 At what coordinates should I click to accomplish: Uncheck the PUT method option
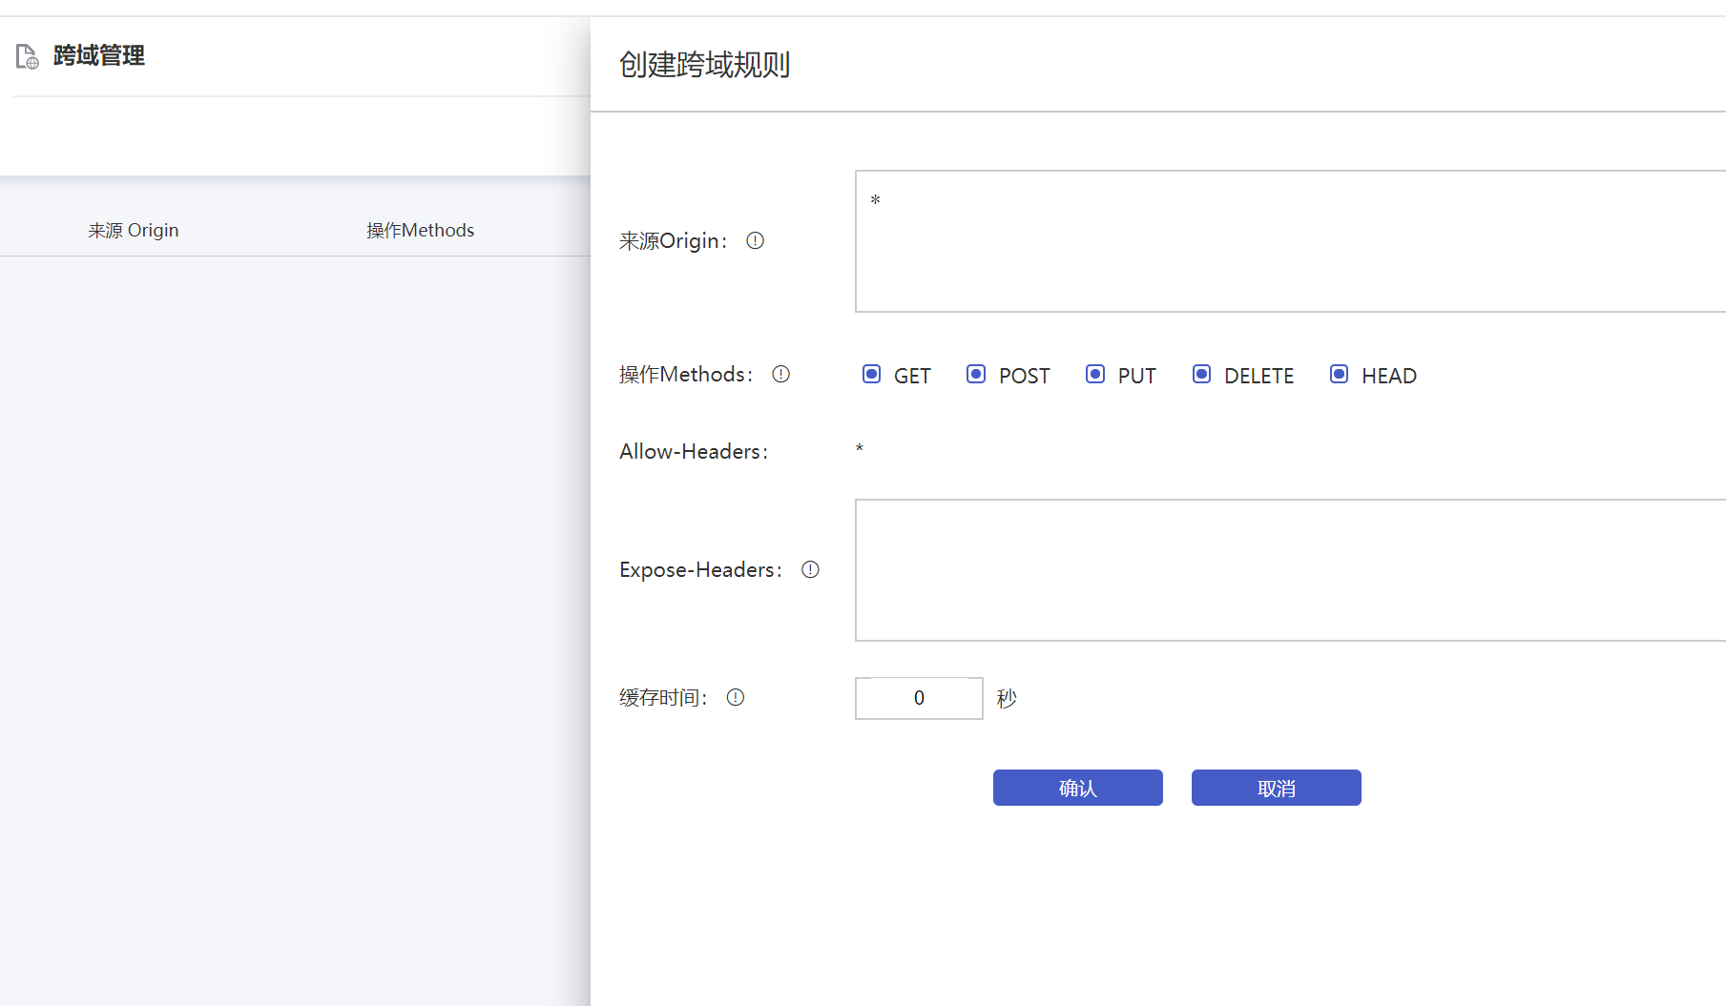pyautogui.click(x=1095, y=374)
